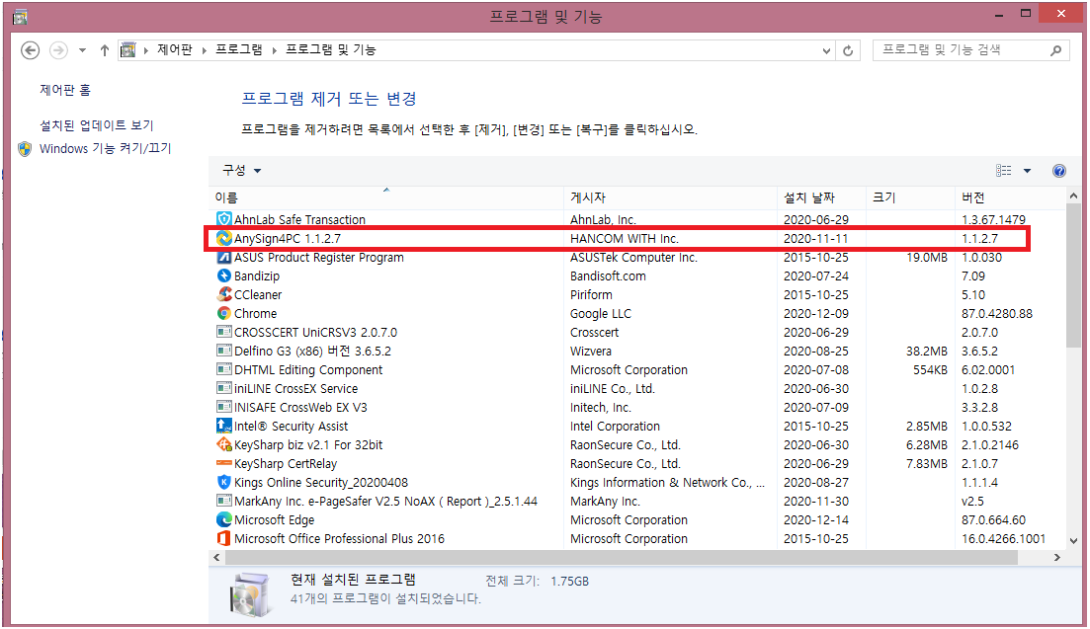Click the CROSSCERT UniCRSV3 icon
This screenshot has height=629, width=1090.
pyautogui.click(x=224, y=332)
